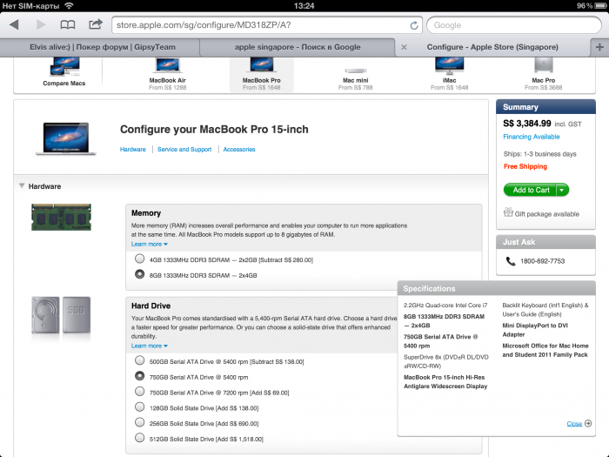This screenshot has width=609, height=457.
Task: Tap the hard drive and SSD image
Action: tap(61, 315)
